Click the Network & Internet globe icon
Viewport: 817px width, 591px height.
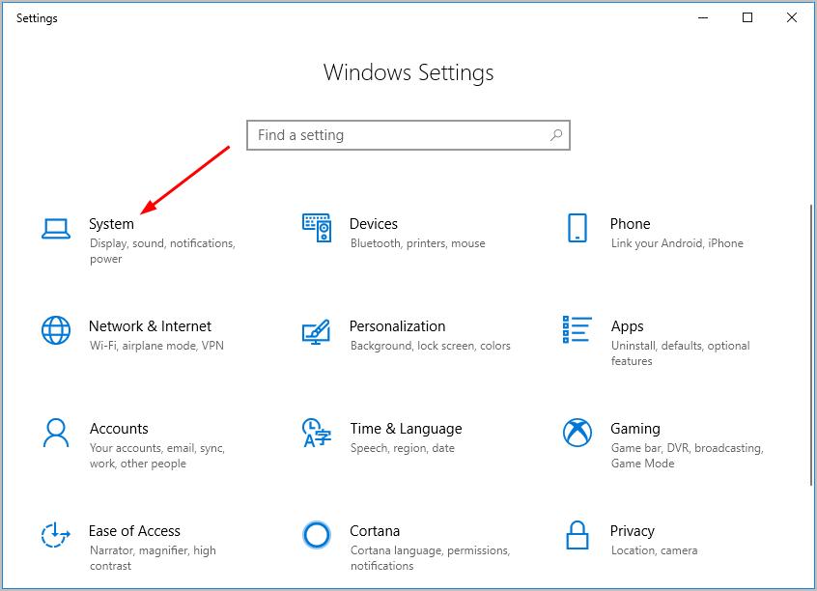click(56, 330)
